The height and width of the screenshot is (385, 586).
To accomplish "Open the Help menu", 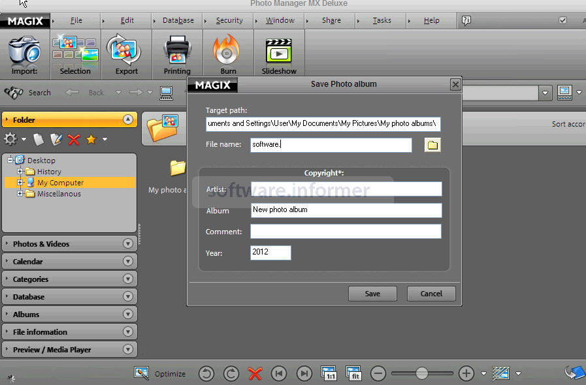I will pos(432,20).
